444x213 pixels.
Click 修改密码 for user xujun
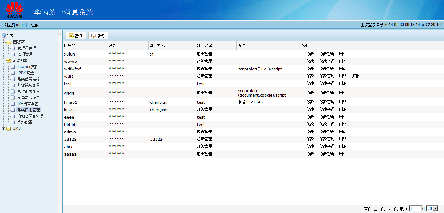pos(327,54)
